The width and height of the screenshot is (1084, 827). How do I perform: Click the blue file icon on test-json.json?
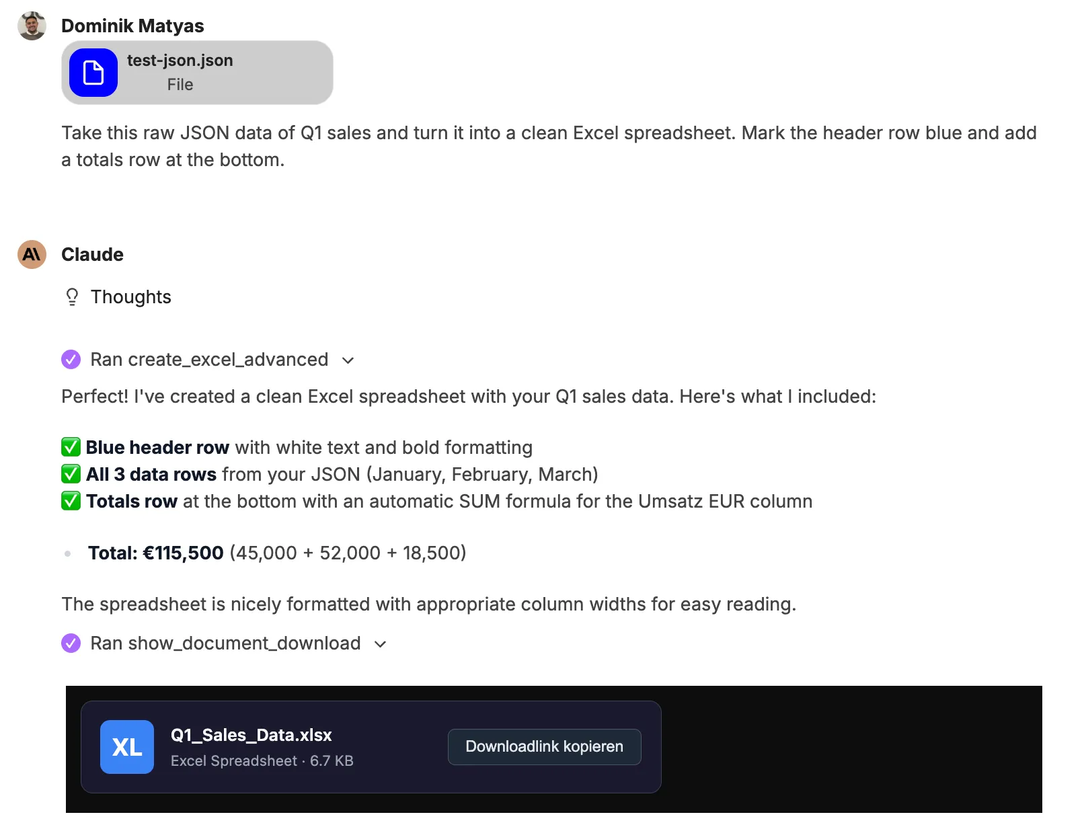[93, 73]
